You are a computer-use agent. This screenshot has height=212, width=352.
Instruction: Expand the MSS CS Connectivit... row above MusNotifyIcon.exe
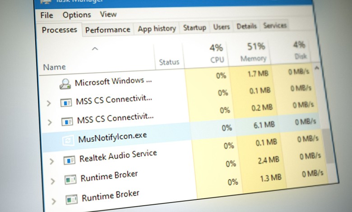pyautogui.click(x=50, y=123)
